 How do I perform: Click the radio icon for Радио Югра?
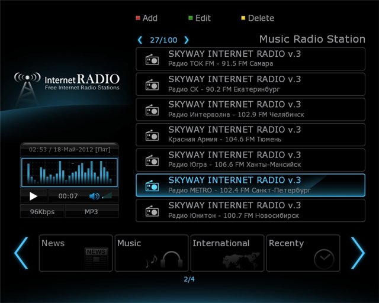pos(152,160)
